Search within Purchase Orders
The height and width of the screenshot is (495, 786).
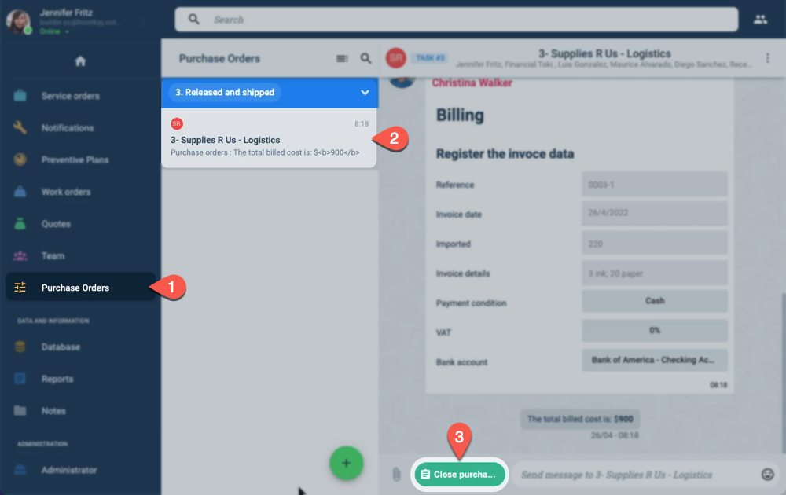point(365,58)
